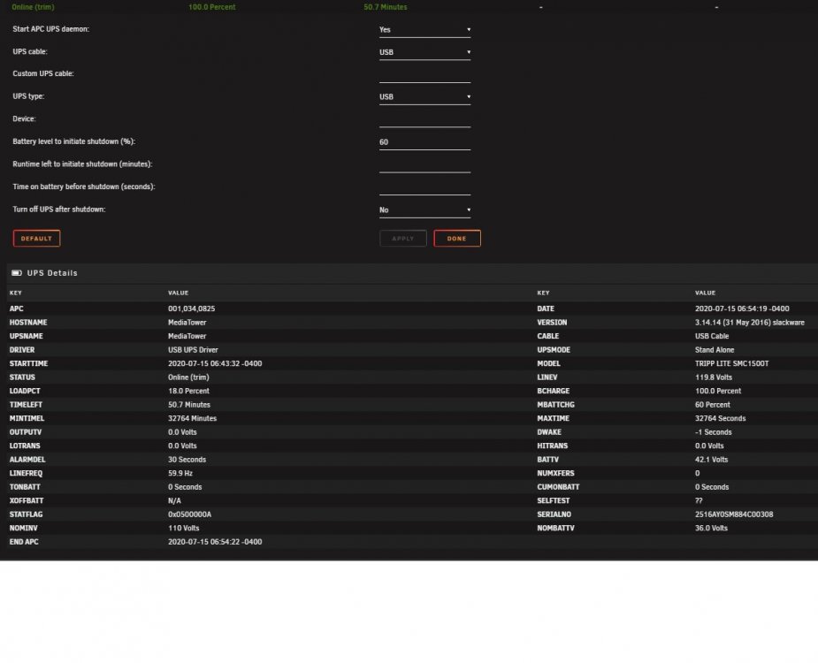Select the UPSNAME value MediaTower
The height and width of the screenshot is (663, 818).
coord(187,336)
